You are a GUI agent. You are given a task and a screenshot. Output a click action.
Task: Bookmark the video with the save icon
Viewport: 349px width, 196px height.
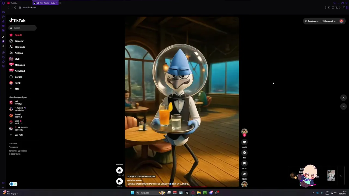pos(244,163)
